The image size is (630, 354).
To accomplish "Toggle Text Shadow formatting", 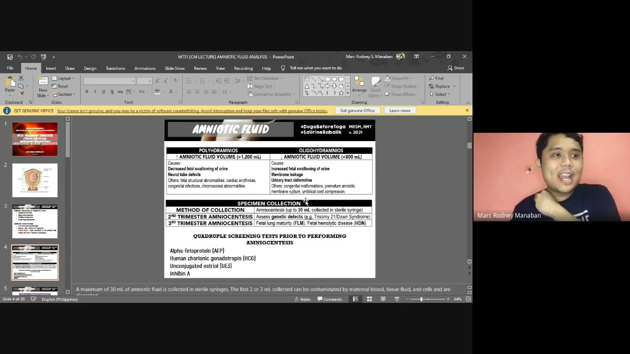I will tap(112, 91).
